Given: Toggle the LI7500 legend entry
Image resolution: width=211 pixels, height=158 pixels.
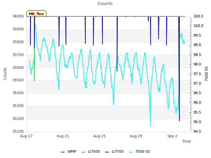Looking at the screenshot, I should click(91, 151).
